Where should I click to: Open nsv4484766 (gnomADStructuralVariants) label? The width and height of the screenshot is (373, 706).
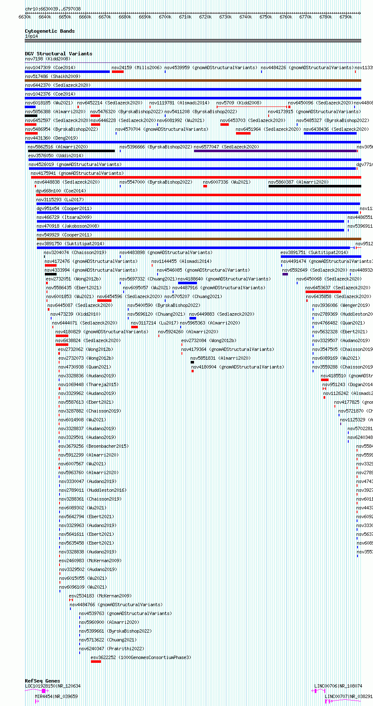116,605
